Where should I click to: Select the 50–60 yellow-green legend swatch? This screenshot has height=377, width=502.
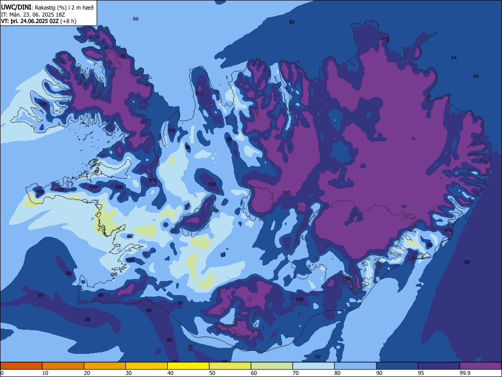pyautogui.click(x=230, y=366)
